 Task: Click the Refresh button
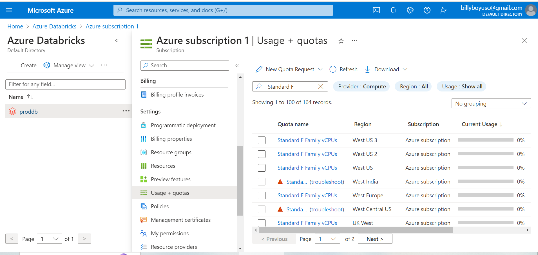tap(343, 69)
